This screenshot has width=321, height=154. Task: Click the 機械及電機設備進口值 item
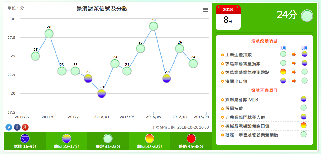pos(247,126)
